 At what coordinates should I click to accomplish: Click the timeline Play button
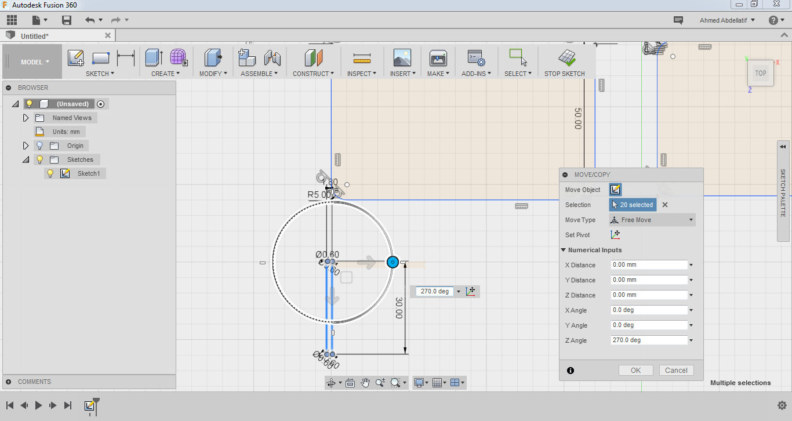[39, 405]
